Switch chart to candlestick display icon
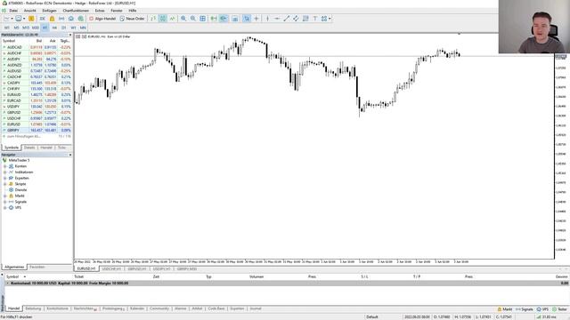Image resolution: width=570 pixels, height=320 pixels. tap(163, 19)
